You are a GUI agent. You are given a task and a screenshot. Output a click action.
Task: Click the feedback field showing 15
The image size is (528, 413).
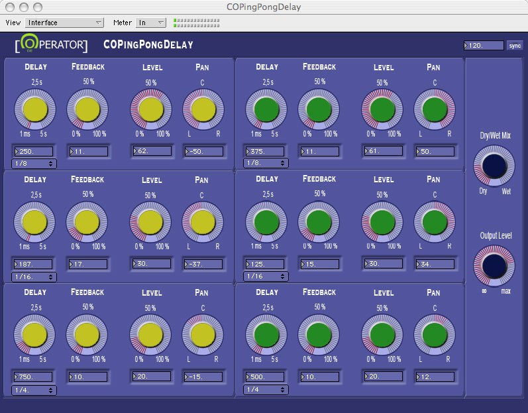pyautogui.click(x=320, y=264)
